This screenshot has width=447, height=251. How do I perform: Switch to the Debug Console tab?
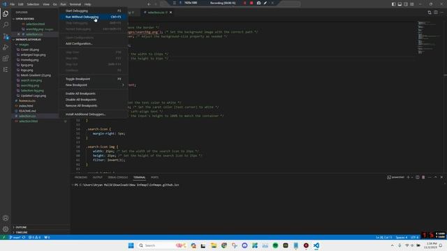point(118,177)
